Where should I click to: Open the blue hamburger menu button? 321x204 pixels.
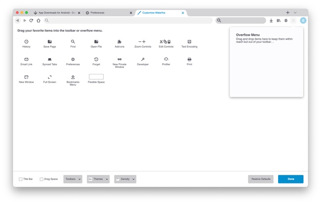point(303,20)
